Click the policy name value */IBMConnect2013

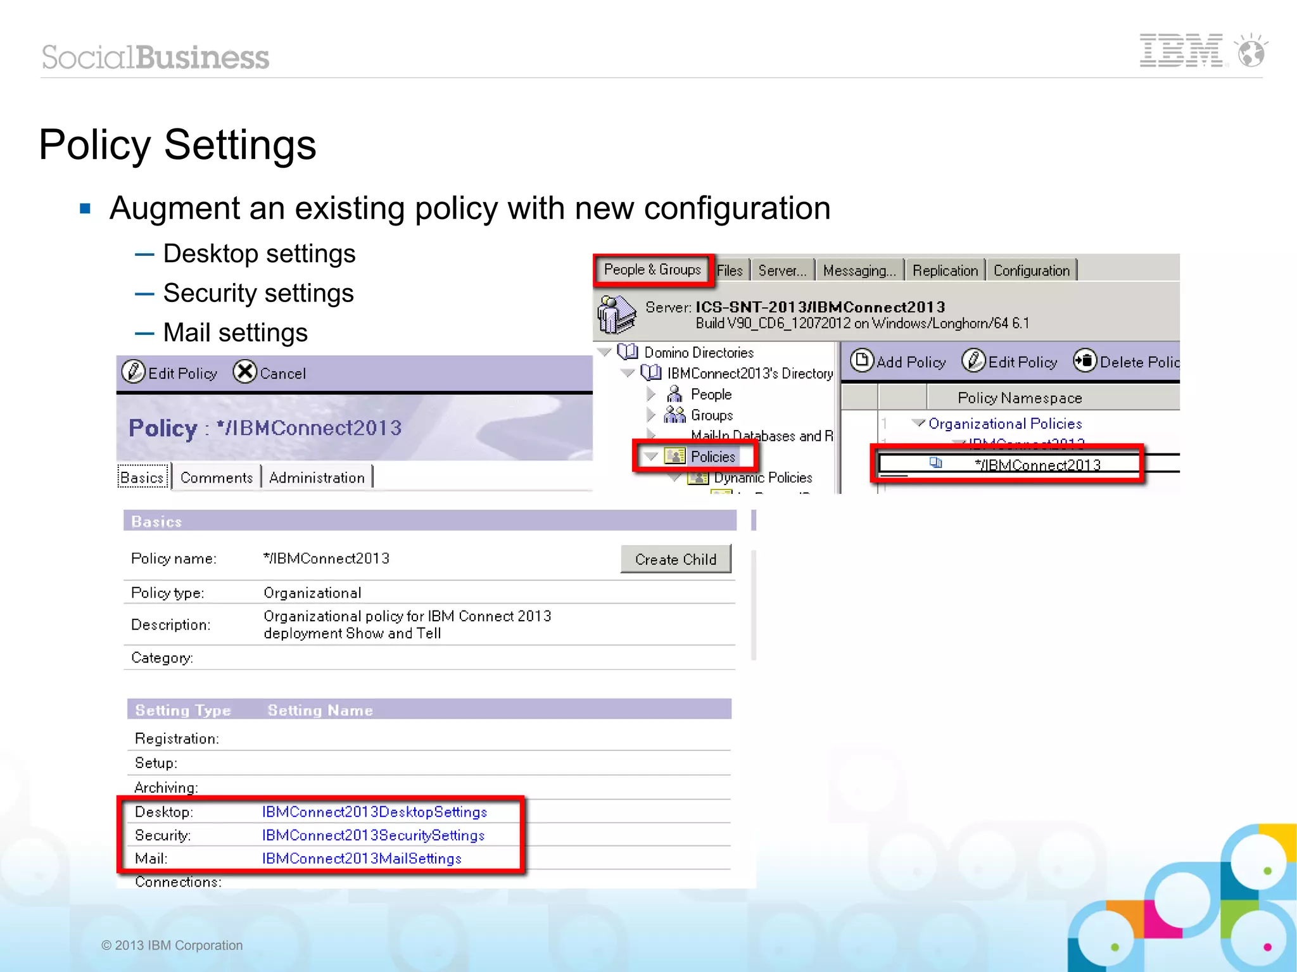[x=326, y=558]
